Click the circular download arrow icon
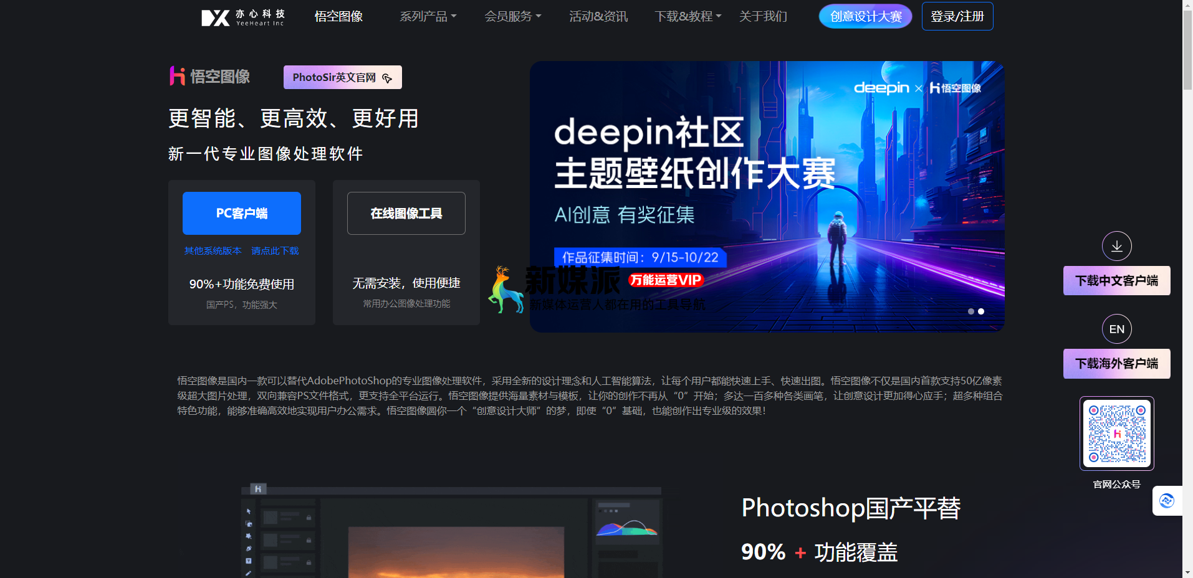This screenshot has height=578, width=1193. pyautogui.click(x=1116, y=246)
